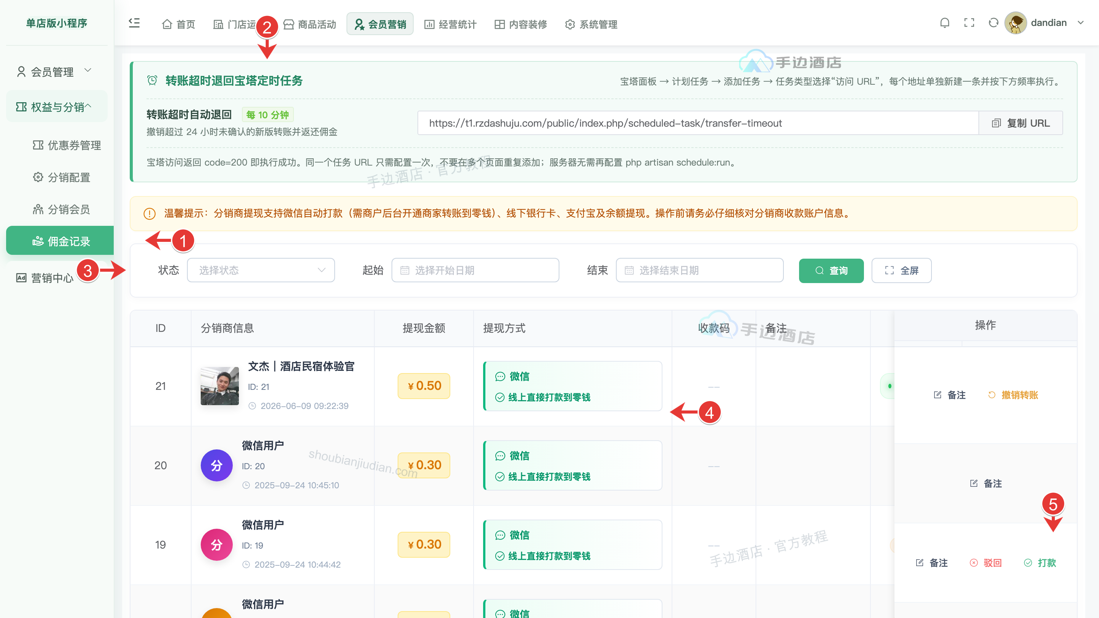Click the 每 10 分钟 frequency tag
Screen dimensions: 1099x618
[x=267, y=115]
